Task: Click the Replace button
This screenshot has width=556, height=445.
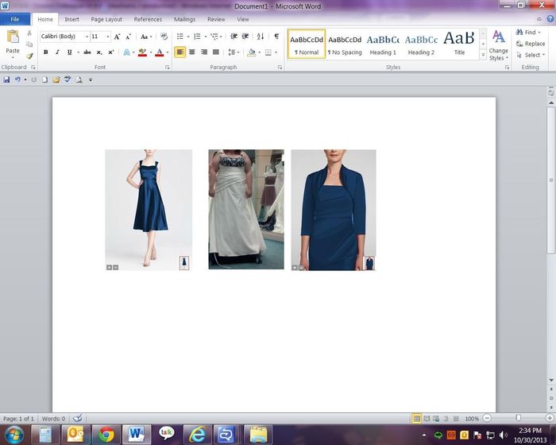Action: 530,44
